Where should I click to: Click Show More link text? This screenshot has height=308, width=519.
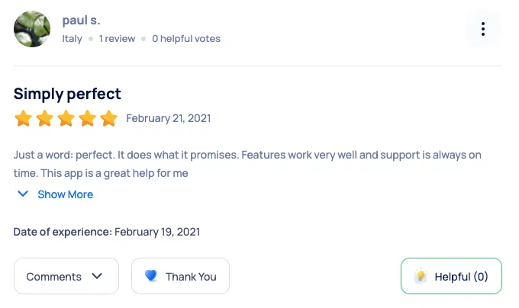click(x=66, y=194)
